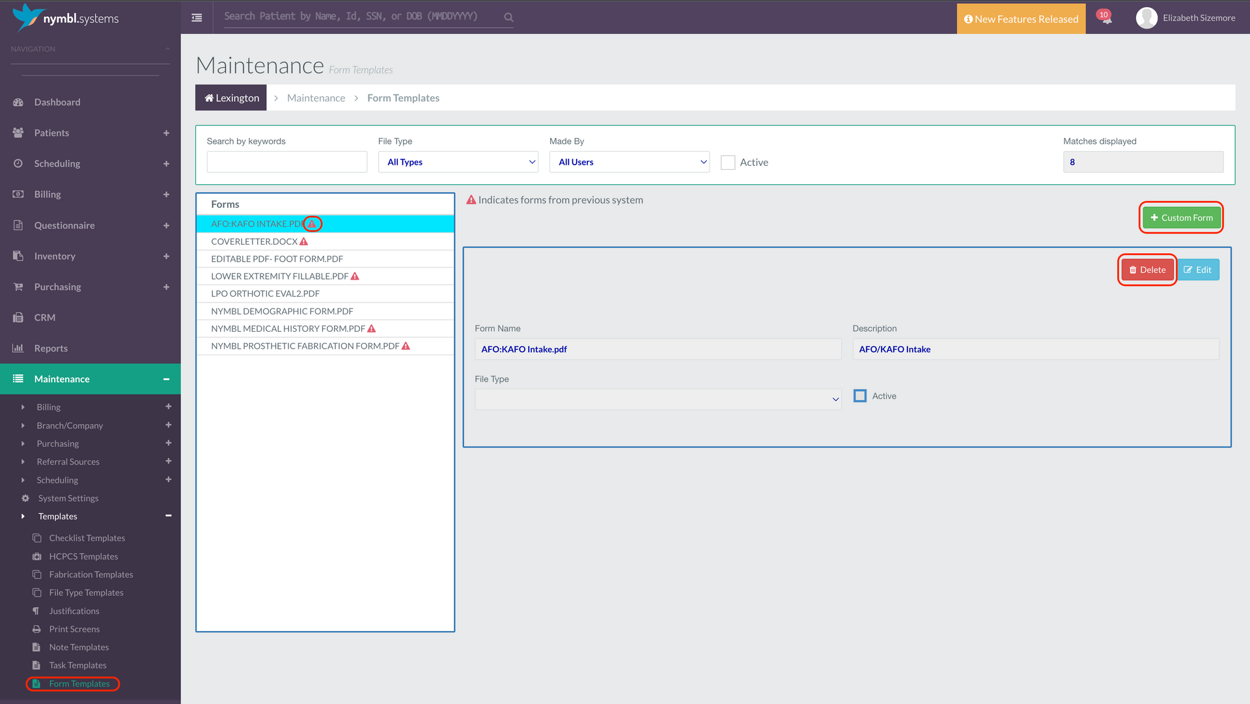Image resolution: width=1250 pixels, height=704 pixels.
Task: Click the Note Templates file icon
Action: [x=36, y=647]
